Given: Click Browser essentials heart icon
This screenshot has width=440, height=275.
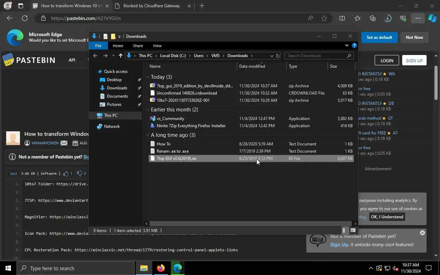Looking at the screenshot, I should (403, 18).
